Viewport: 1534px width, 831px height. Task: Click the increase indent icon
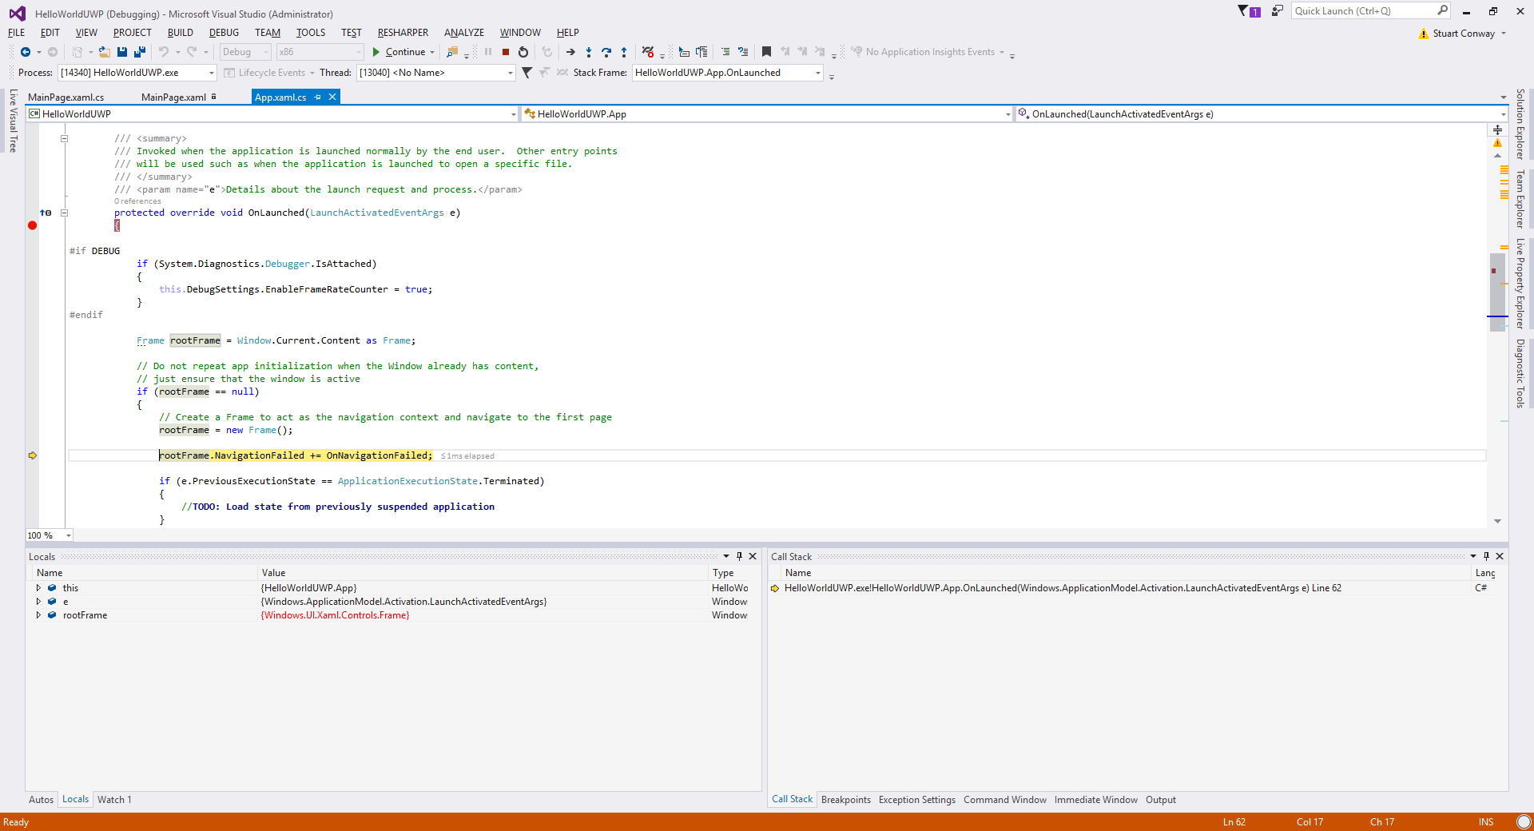pos(725,52)
